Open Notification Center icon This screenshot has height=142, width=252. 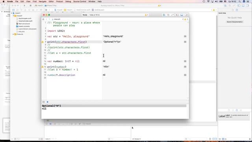[x=248, y=2]
